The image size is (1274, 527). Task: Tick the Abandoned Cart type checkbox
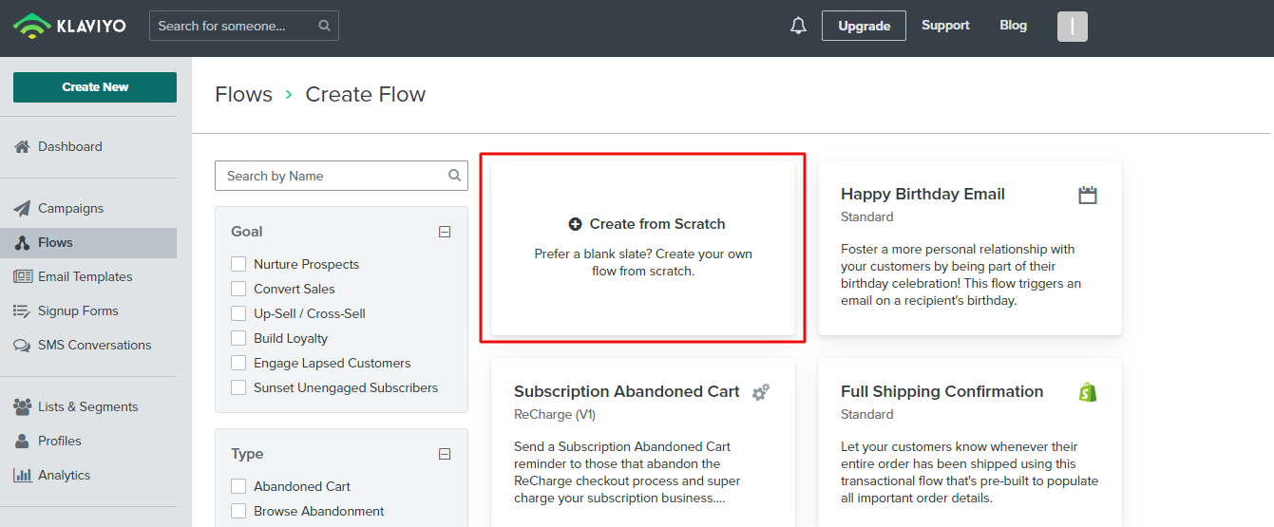[238, 486]
